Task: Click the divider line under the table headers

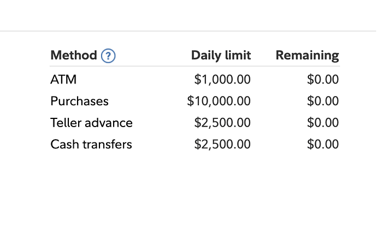Action: 195,67
